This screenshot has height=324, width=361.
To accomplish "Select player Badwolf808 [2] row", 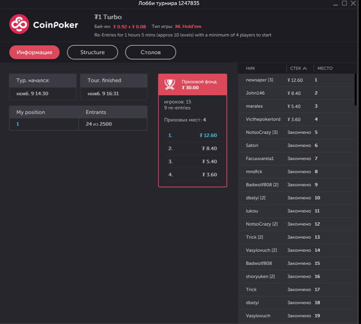I will (x=296, y=185).
